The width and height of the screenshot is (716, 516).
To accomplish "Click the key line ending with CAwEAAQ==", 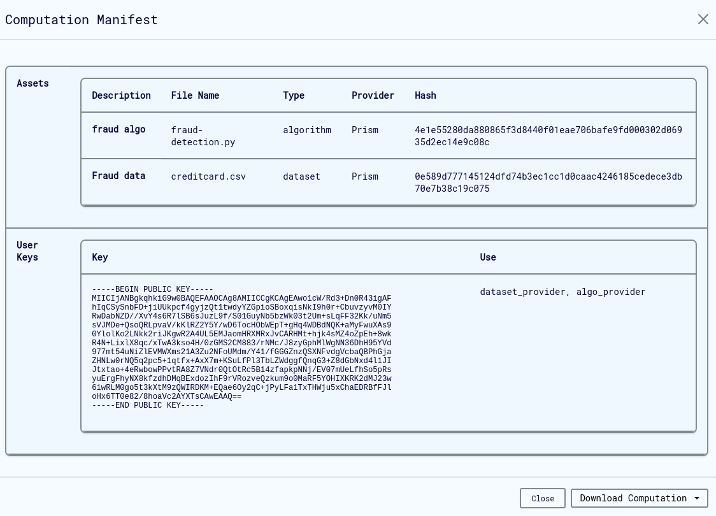I will coord(167,396).
